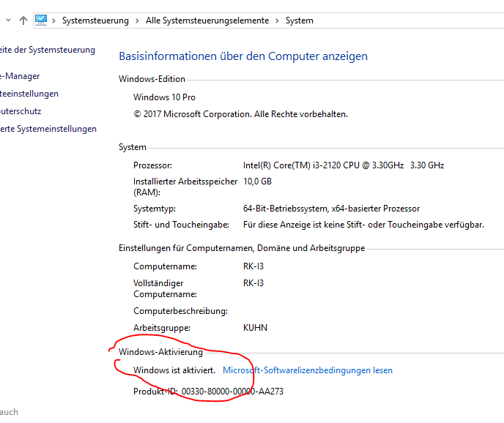Click the Prozessor label
Image resolution: width=504 pixels, height=423 pixels.
[x=152, y=165]
